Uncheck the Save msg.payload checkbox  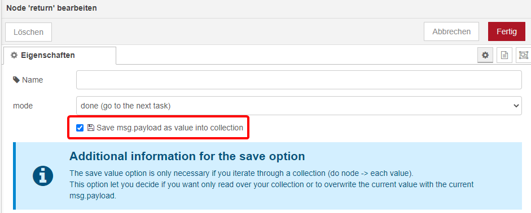(80, 128)
